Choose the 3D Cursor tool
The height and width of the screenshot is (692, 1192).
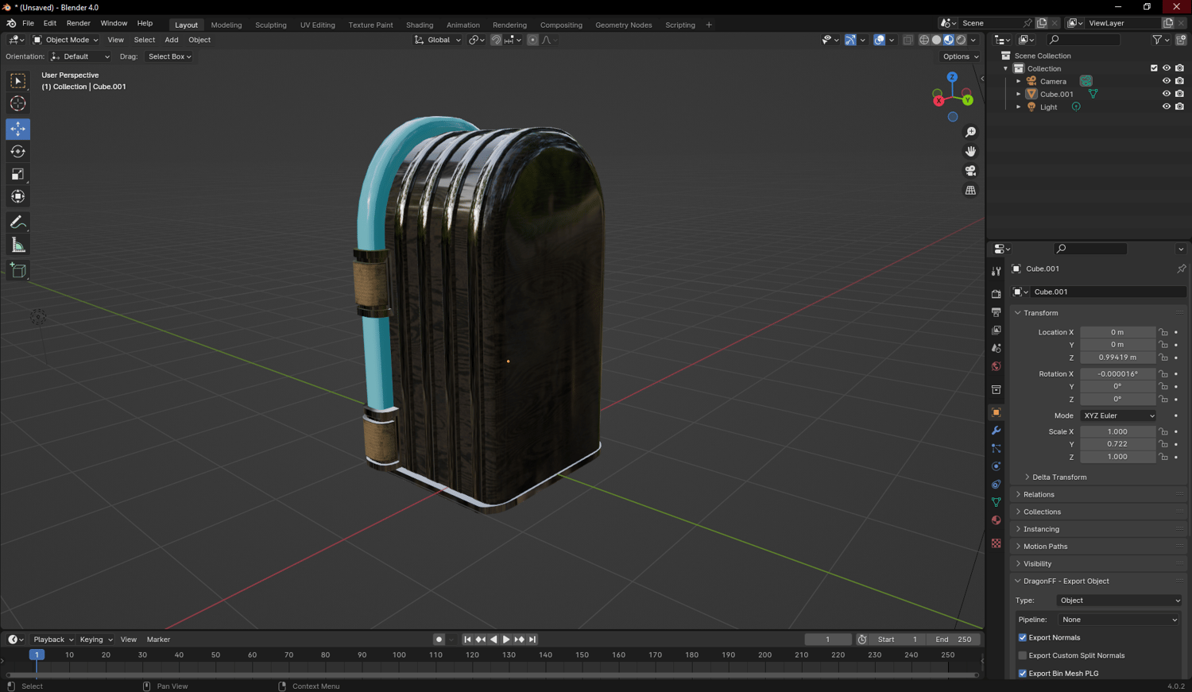pos(17,103)
